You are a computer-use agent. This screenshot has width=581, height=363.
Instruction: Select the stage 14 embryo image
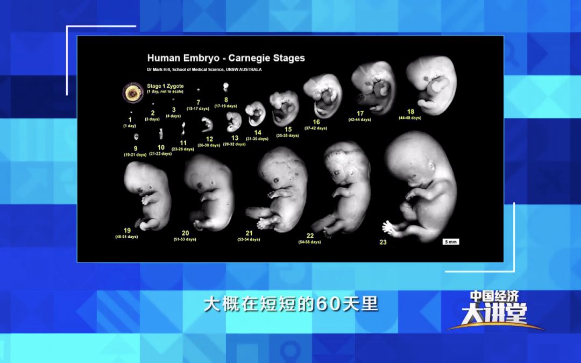coord(256,113)
